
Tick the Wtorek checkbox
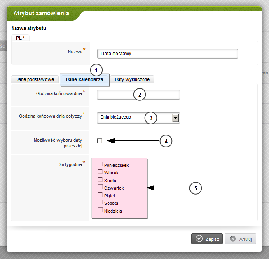click(100, 172)
